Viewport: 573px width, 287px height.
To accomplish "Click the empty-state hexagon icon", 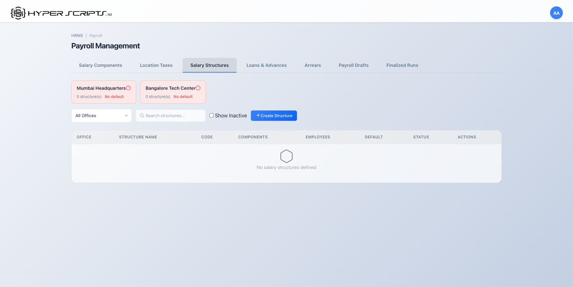I will (286, 156).
